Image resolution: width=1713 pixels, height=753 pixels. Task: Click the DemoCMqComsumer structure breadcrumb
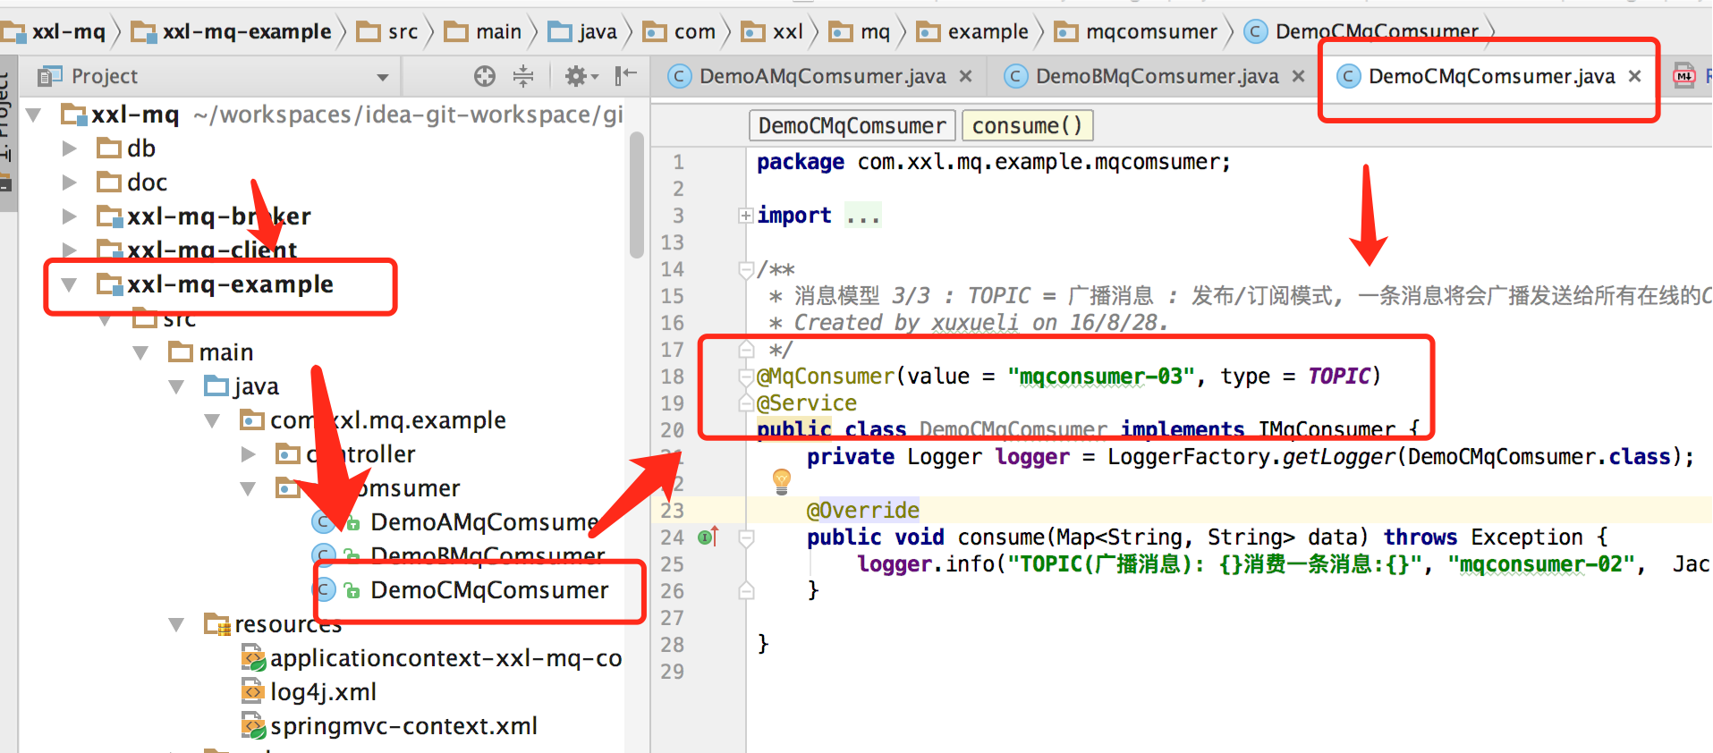(x=852, y=126)
